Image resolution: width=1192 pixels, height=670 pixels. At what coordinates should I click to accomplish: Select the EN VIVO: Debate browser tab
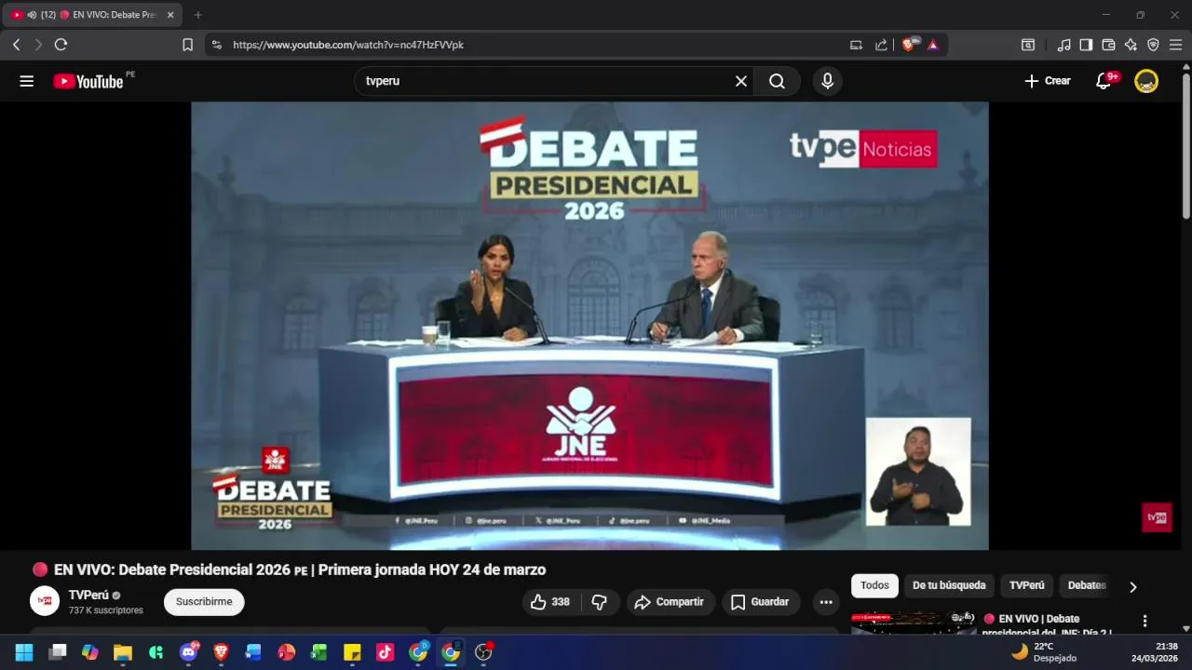pyautogui.click(x=93, y=15)
